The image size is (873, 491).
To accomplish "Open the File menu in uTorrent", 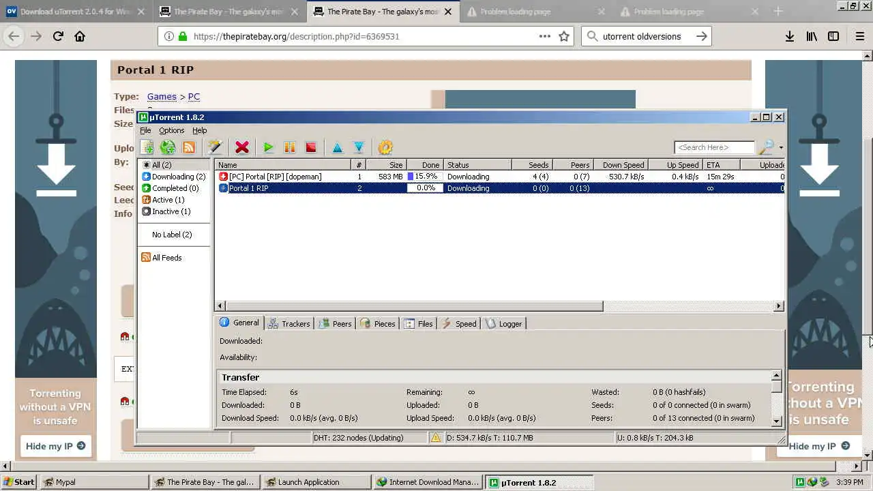I will tap(145, 130).
